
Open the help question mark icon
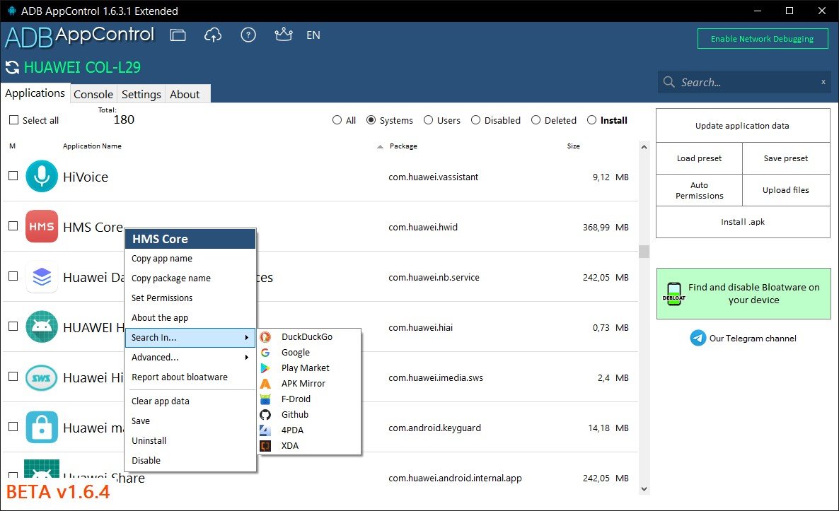coord(248,35)
